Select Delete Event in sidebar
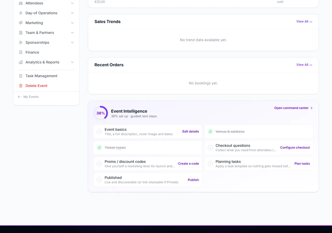The image size is (332, 233). click(x=46, y=86)
